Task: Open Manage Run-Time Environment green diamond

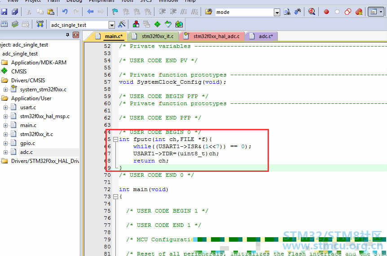Action: [157, 24]
